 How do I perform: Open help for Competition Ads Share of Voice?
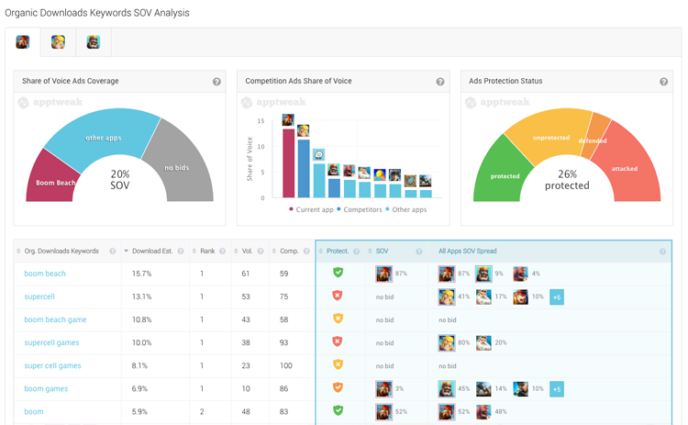440,82
